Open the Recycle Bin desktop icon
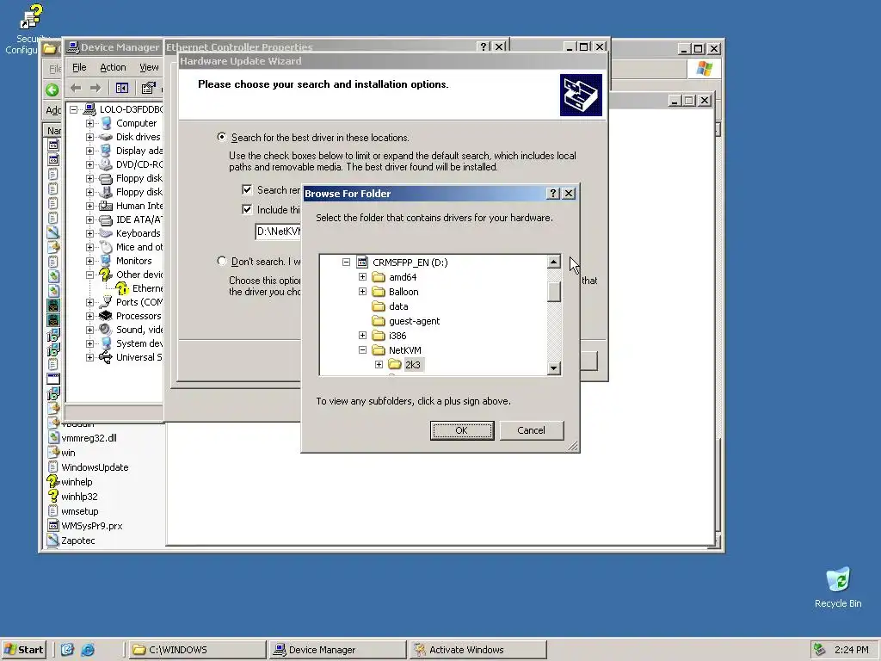The width and height of the screenshot is (881, 661). click(838, 580)
